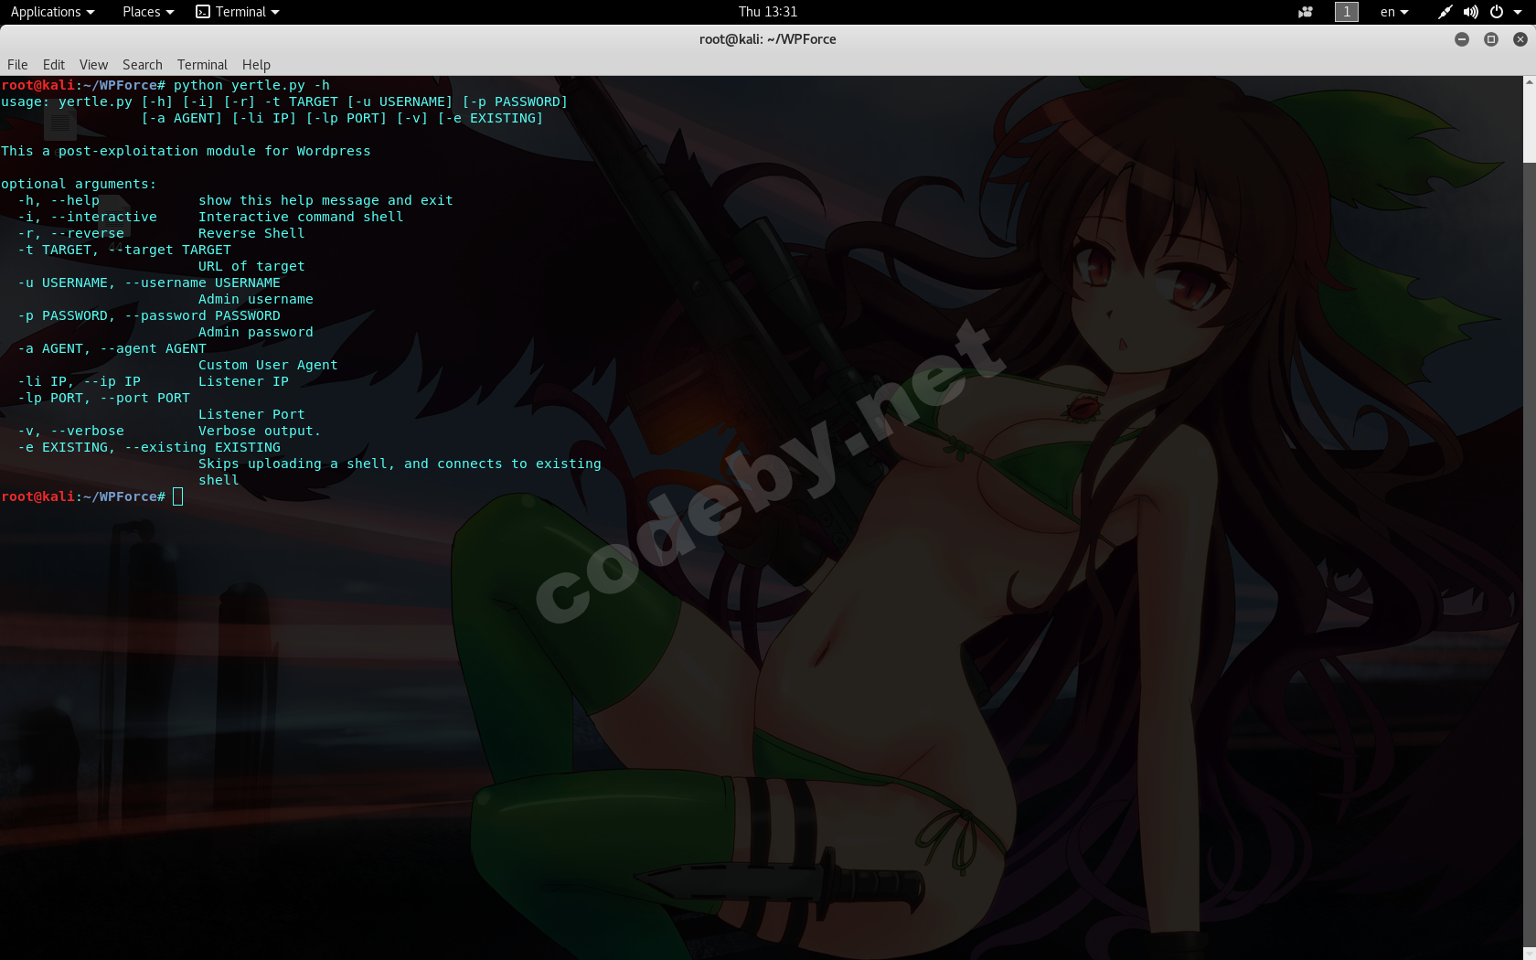Click the '-li IP, --ip IP' option

pos(79,381)
